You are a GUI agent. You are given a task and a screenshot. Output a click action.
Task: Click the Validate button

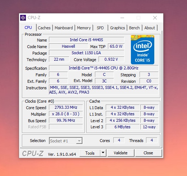(x=121, y=153)
